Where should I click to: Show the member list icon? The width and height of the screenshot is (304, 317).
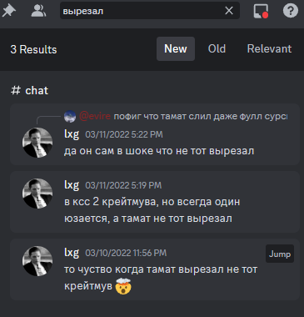[x=38, y=11]
